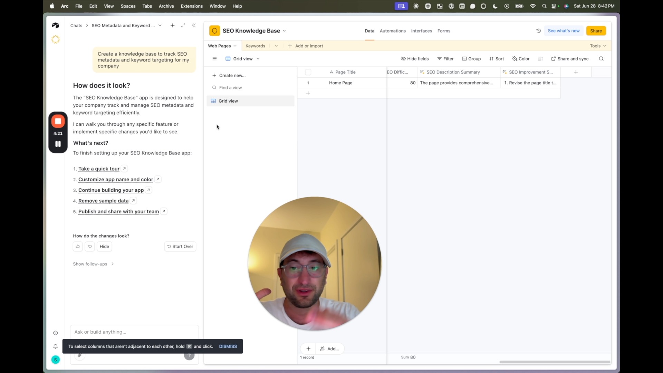Open the help question mark icon

(55, 333)
